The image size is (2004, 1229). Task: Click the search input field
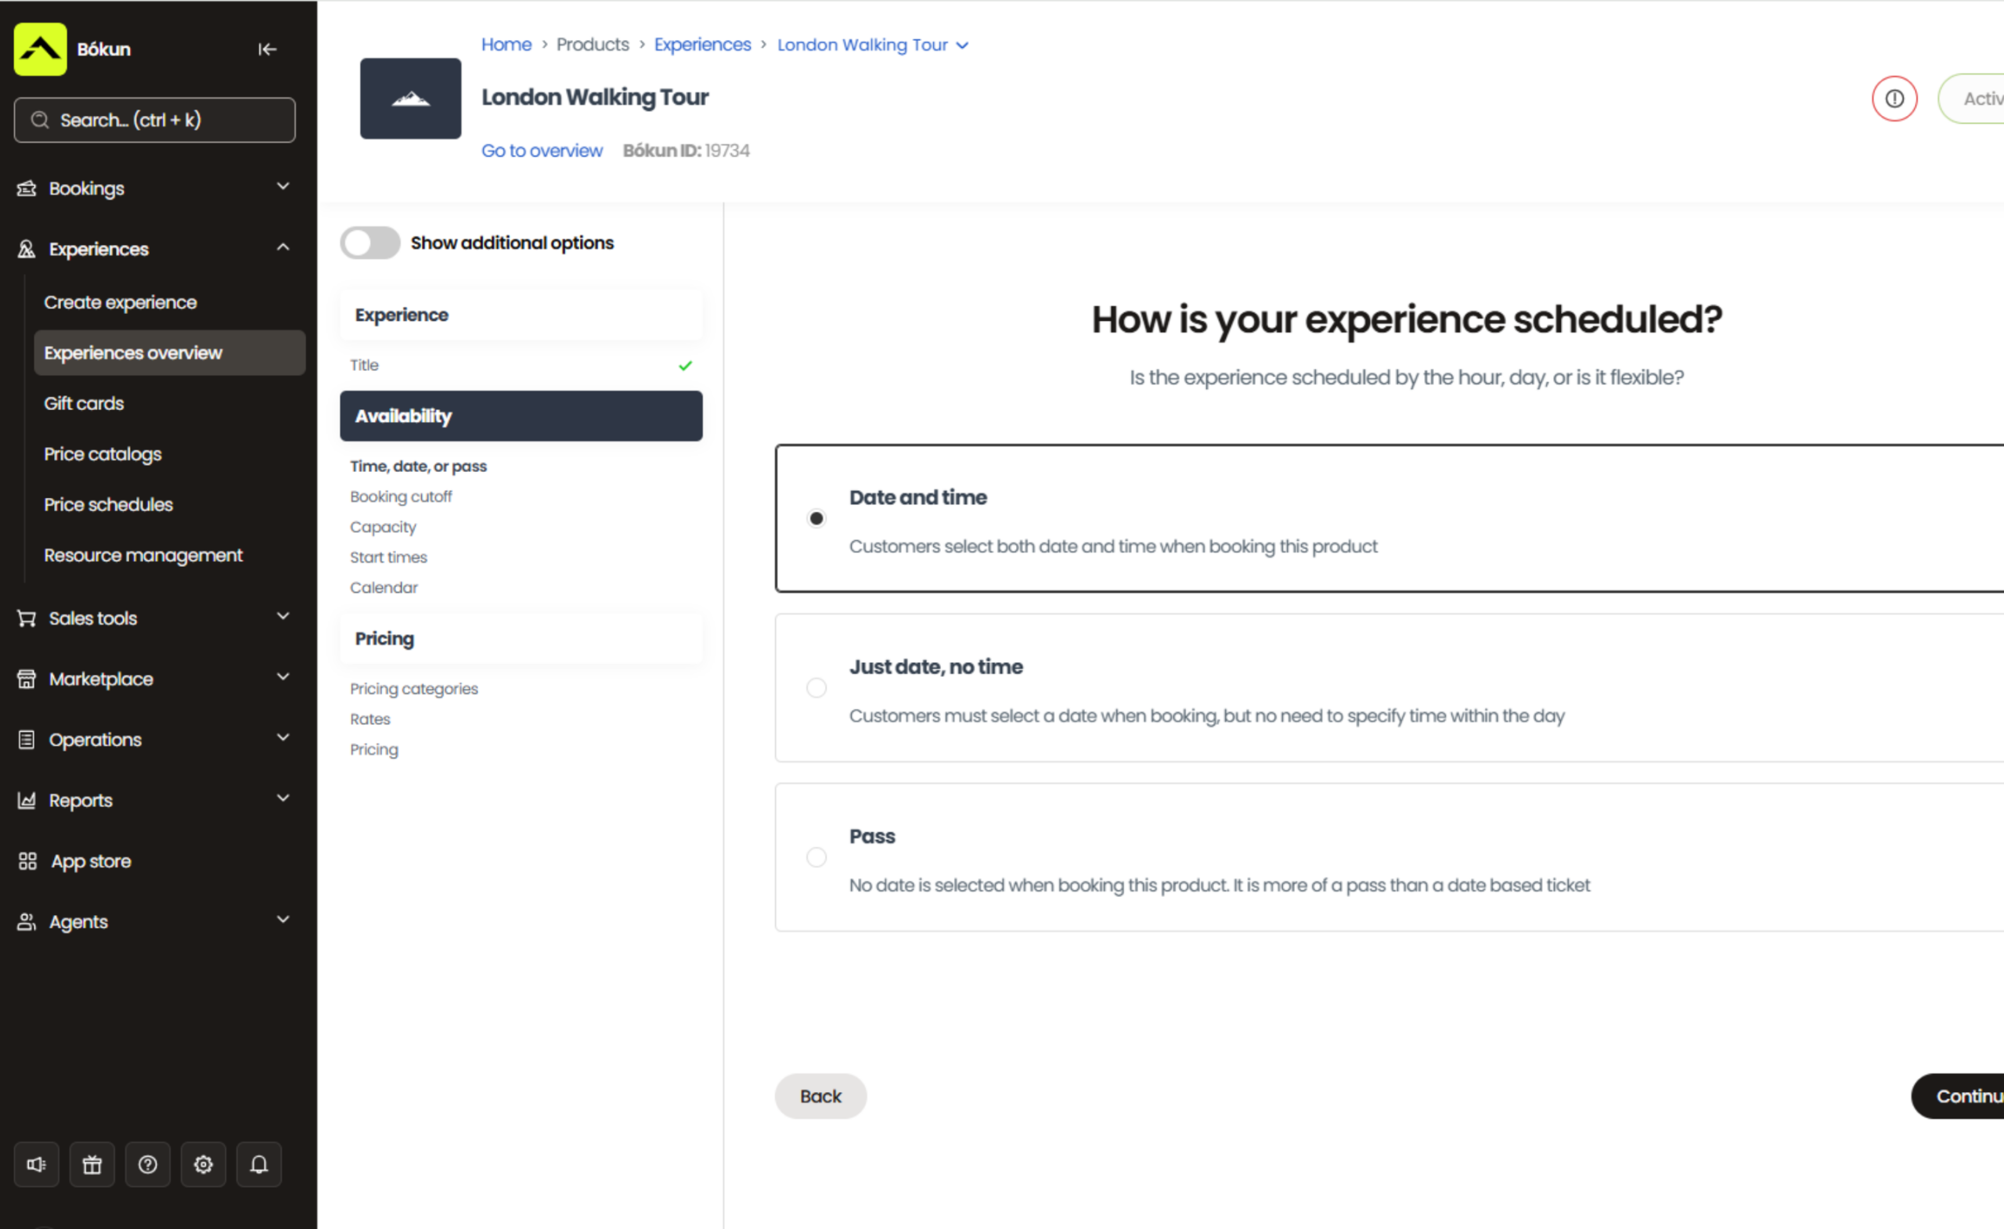click(154, 120)
